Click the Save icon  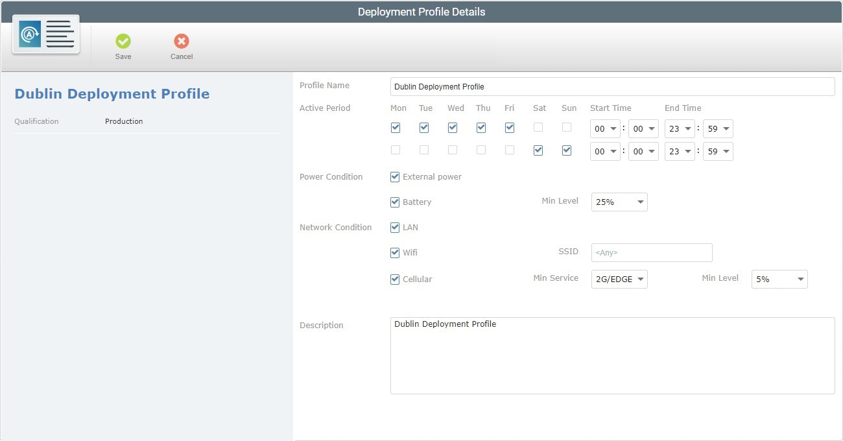tap(123, 42)
